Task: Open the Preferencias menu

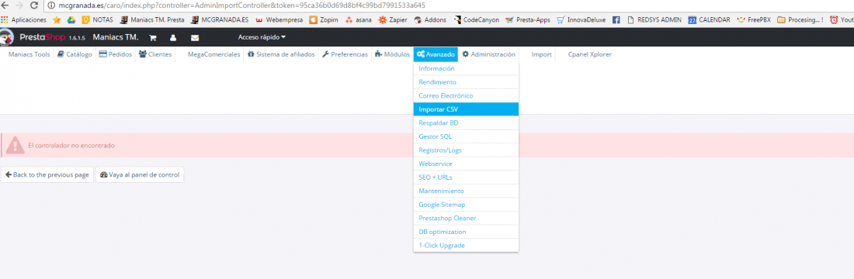Action: pyautogui.click(x=345, y=54)
